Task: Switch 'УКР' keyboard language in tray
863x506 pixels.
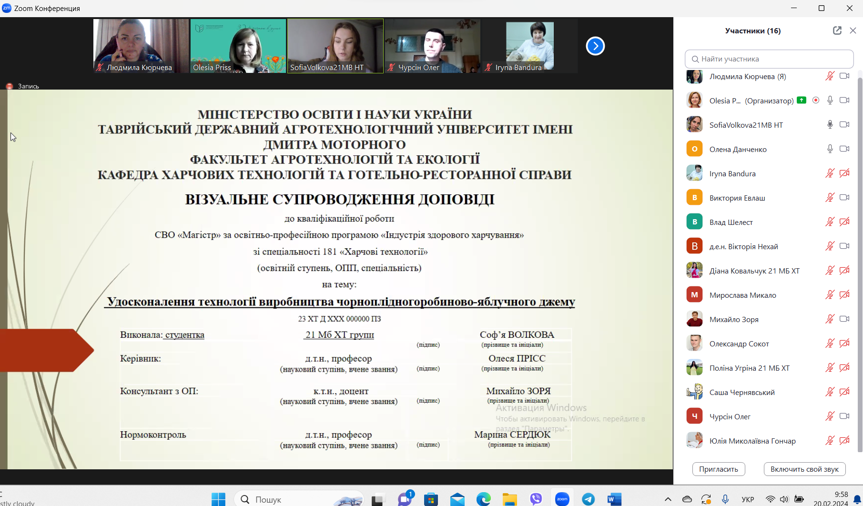Action: pos(748,499)
